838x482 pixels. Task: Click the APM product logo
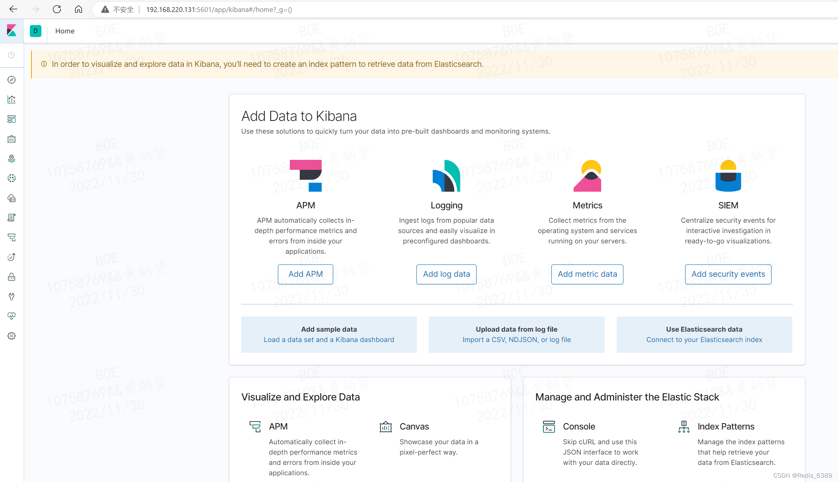tap(306, 176)
